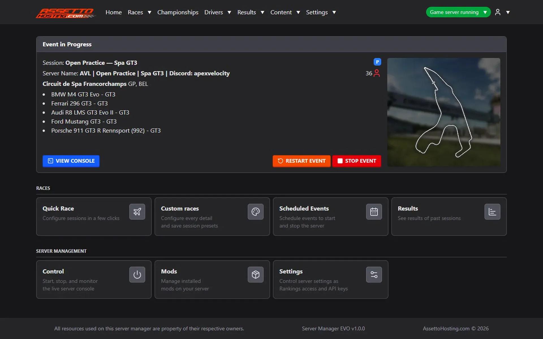Expand the Drivers menu arrow
543x339 pixels.
229,12
